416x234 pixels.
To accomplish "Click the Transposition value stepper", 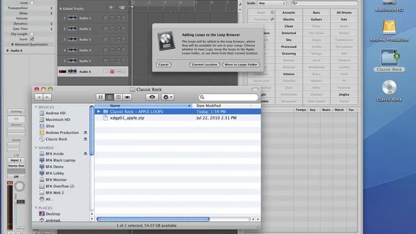I will coord(51,8).
